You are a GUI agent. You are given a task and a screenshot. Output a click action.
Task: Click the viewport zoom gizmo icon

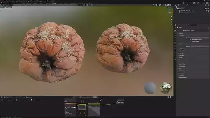(171, 17)
